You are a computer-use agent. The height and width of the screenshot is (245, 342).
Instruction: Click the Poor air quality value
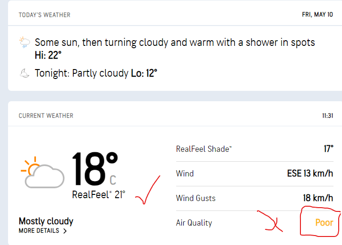[x=324, y=222]
